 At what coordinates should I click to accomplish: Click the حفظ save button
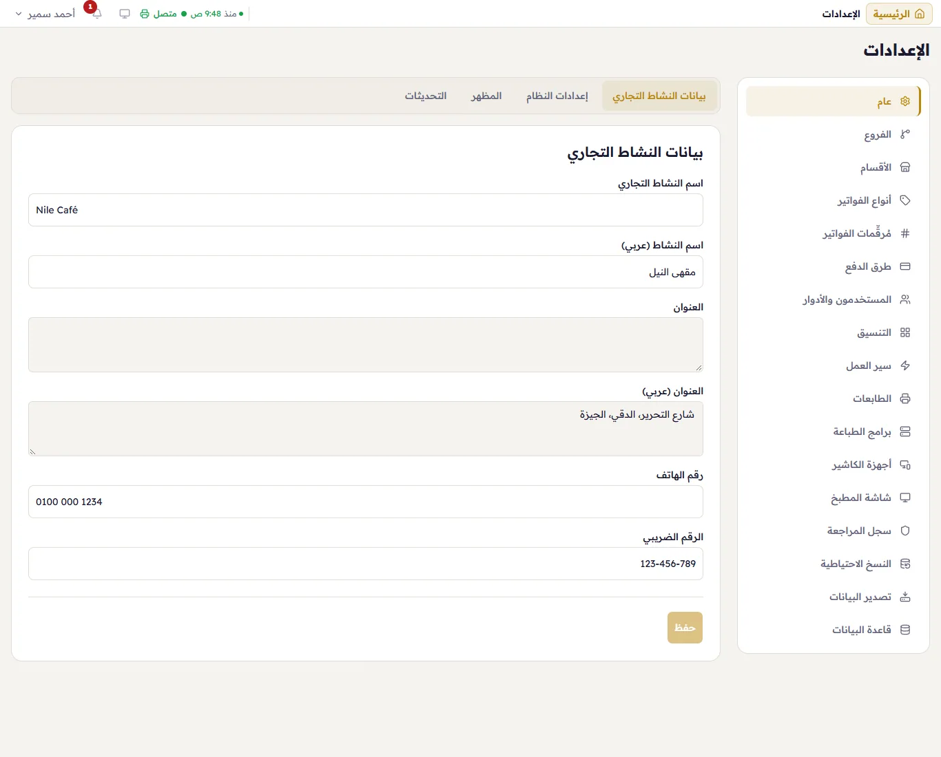click(685, 628)
